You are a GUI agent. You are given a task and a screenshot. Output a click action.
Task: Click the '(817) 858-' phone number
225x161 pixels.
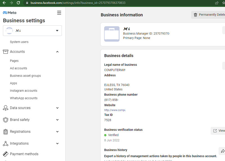(x=111, y=100)
